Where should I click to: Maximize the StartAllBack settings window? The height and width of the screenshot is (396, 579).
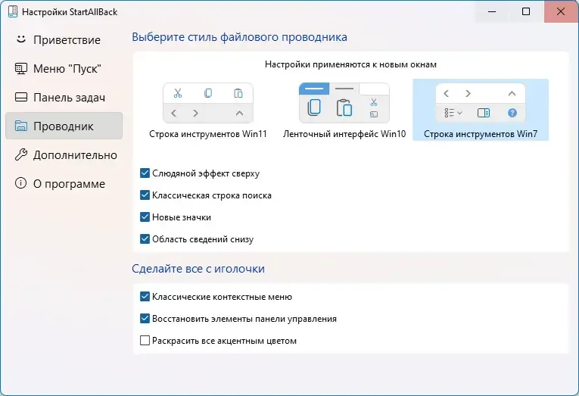pyautogui.click(x=526, y=11)
